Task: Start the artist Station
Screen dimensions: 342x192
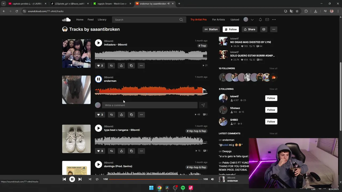Action: pyautogui.click(x=211, y=29)
